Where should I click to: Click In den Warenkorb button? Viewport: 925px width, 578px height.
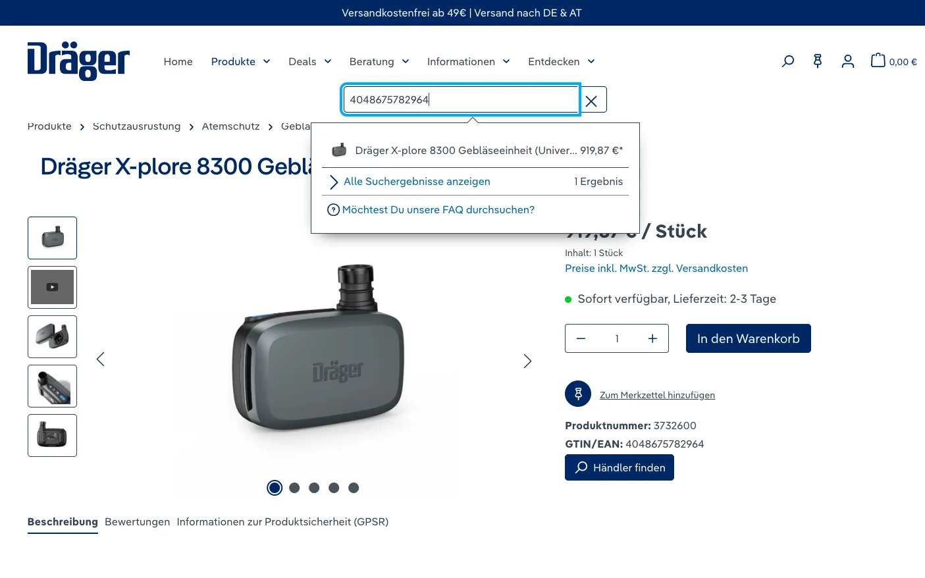click(749, 338)
